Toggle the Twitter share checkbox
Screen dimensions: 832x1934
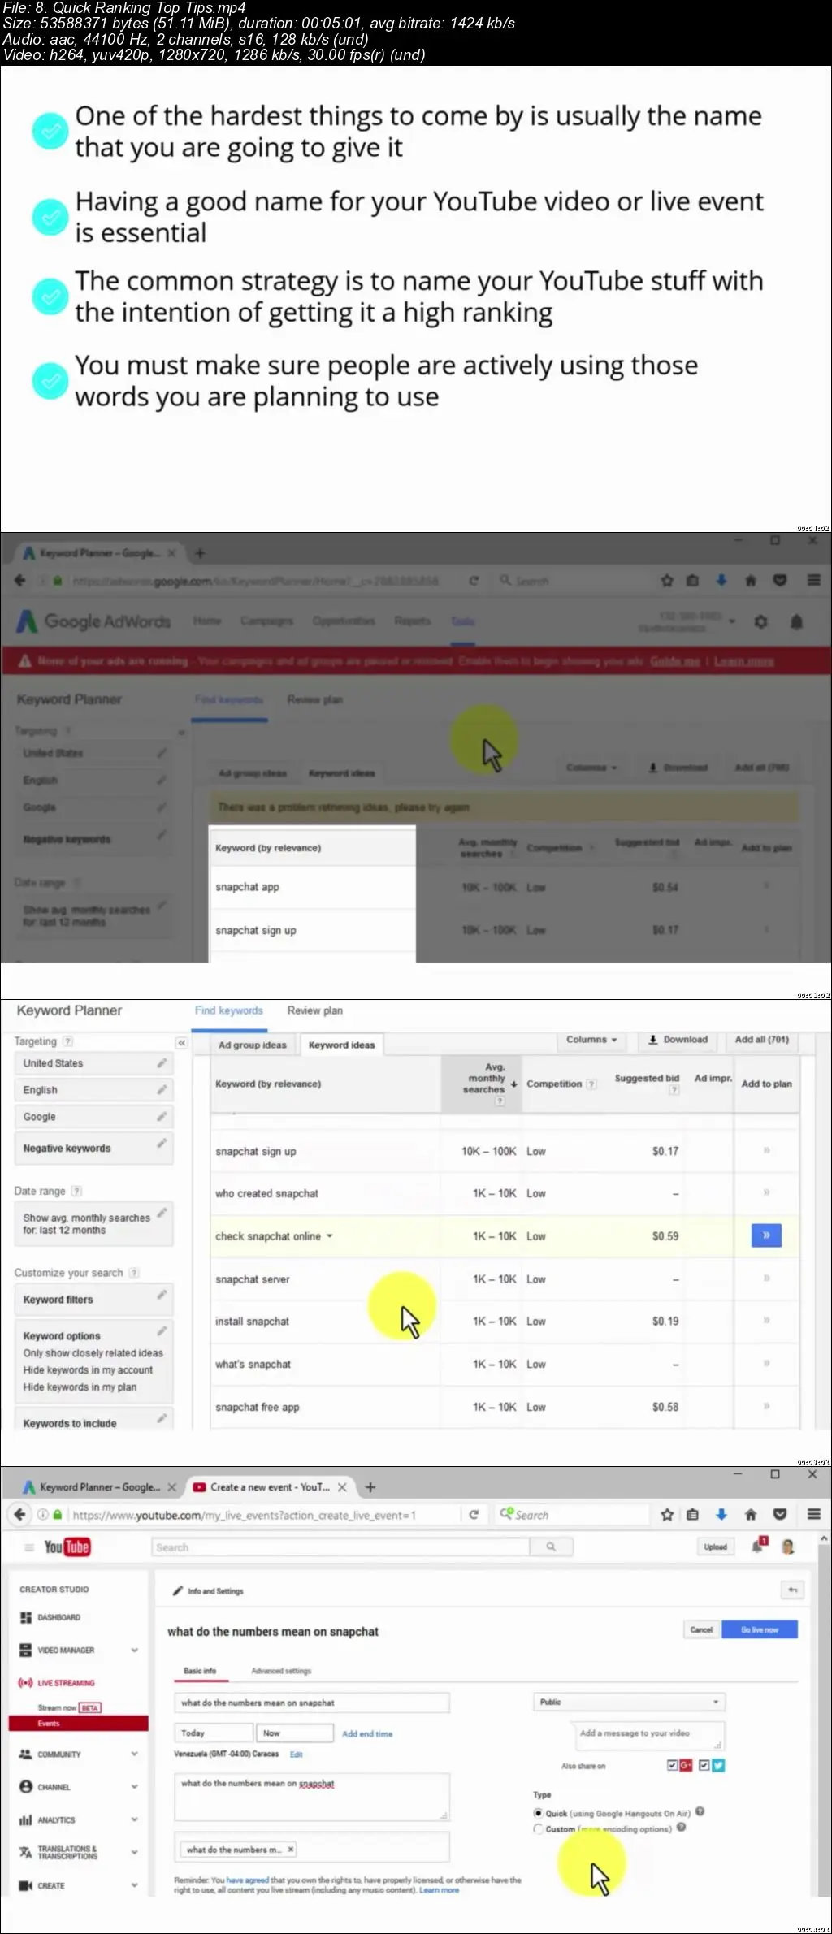click(704, 1765)
